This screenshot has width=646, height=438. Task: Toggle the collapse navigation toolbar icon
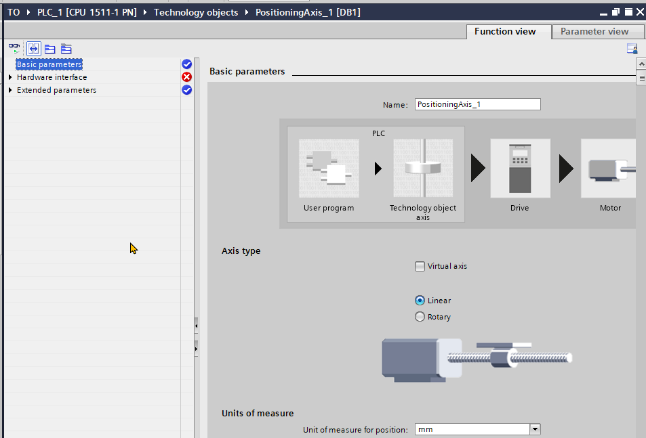(34, 49)
